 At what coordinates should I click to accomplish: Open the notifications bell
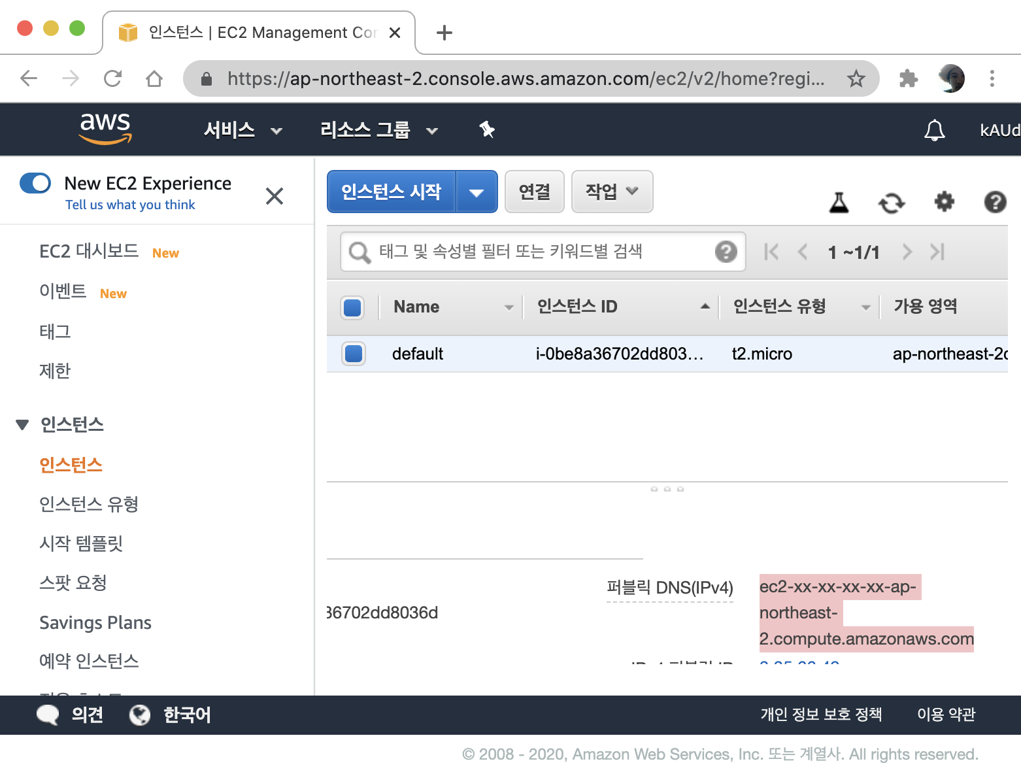(x=934, y=130)
